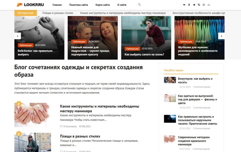This screenshot has height=152, width=241.
Task: Click the comment bubble icon under the manicure post
Action: [x=61, y=126]
